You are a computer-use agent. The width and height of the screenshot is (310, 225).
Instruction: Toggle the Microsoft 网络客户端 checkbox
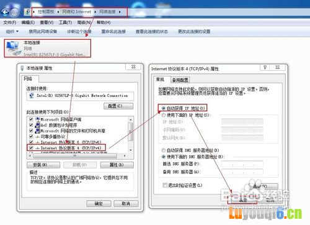(31, 119)
